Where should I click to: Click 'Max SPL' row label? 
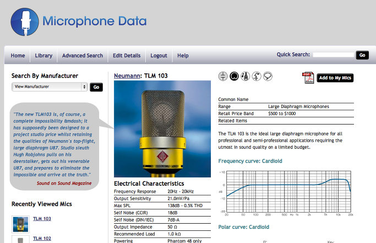click(x=122, y=206)
